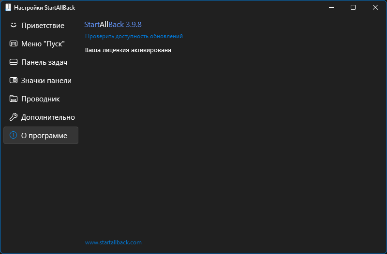Click the StartAllBack 3.9.8 version heading

(113, 25)
